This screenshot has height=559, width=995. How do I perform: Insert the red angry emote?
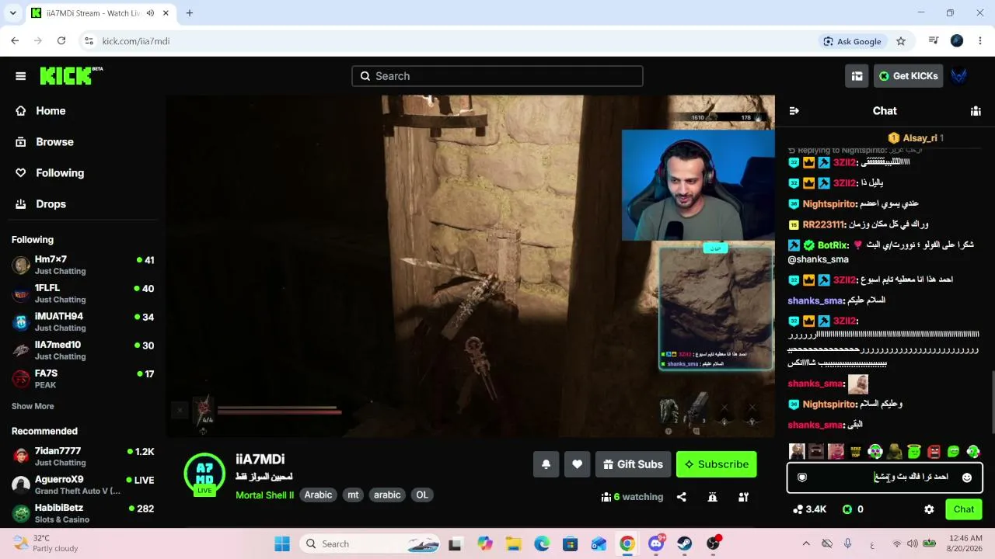point(934,452)
